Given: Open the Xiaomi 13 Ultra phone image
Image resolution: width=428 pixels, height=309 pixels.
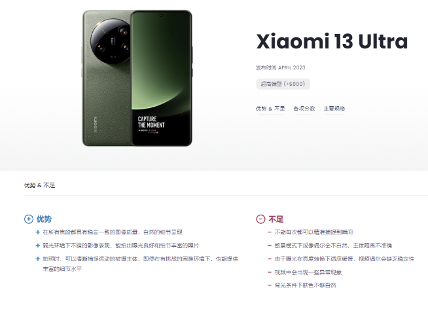Looking at the screenshot, I should [137, 79].
